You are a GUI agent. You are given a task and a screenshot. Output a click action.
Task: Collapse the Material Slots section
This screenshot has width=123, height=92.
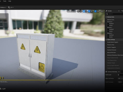point(106,17)
